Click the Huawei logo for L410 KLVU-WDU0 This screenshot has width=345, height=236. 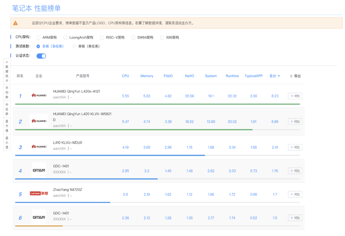[x=39, y=147]
